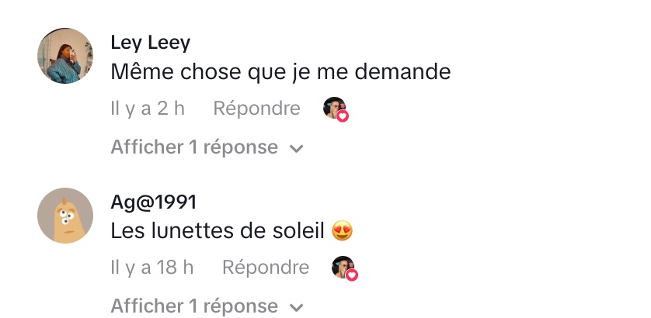Click the "Il y a 2 h" timestamp
Screen dimensions: 651x318
(148, 109)
